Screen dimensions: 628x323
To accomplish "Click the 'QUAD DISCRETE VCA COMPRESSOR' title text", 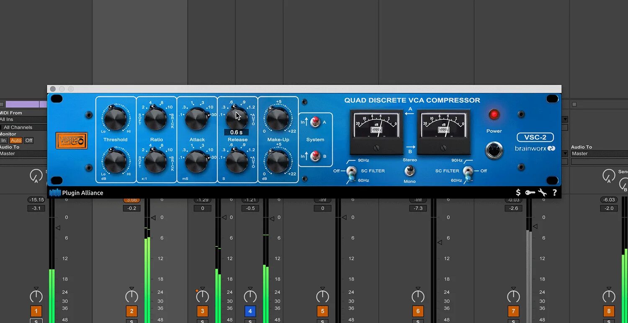I will coord(412,101).
